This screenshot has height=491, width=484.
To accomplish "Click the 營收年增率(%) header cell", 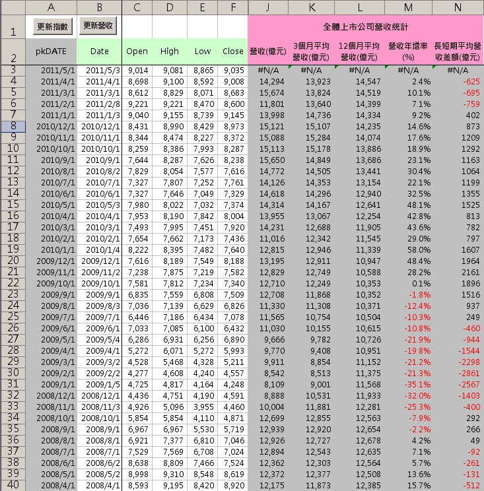I will click(408, 51).
